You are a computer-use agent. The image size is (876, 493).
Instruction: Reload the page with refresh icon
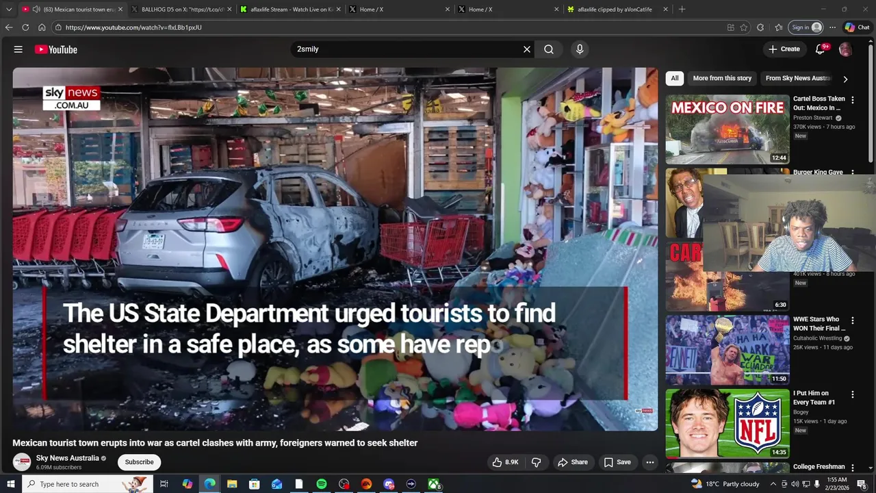click(x=25, y=27)
